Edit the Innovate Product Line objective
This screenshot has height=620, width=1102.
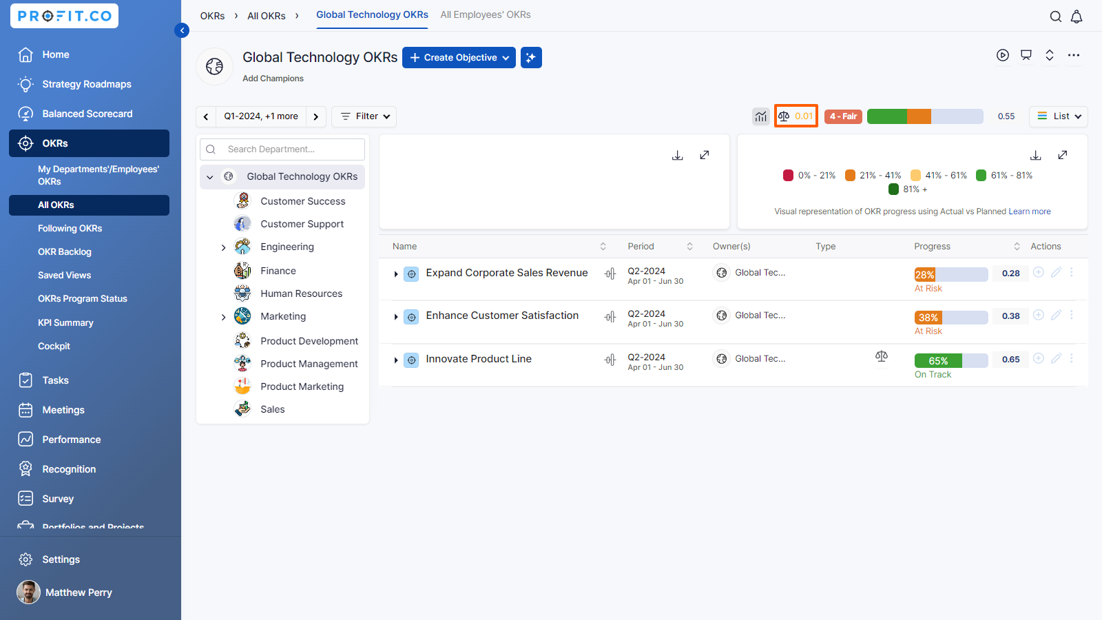(x=1056, y=358)
